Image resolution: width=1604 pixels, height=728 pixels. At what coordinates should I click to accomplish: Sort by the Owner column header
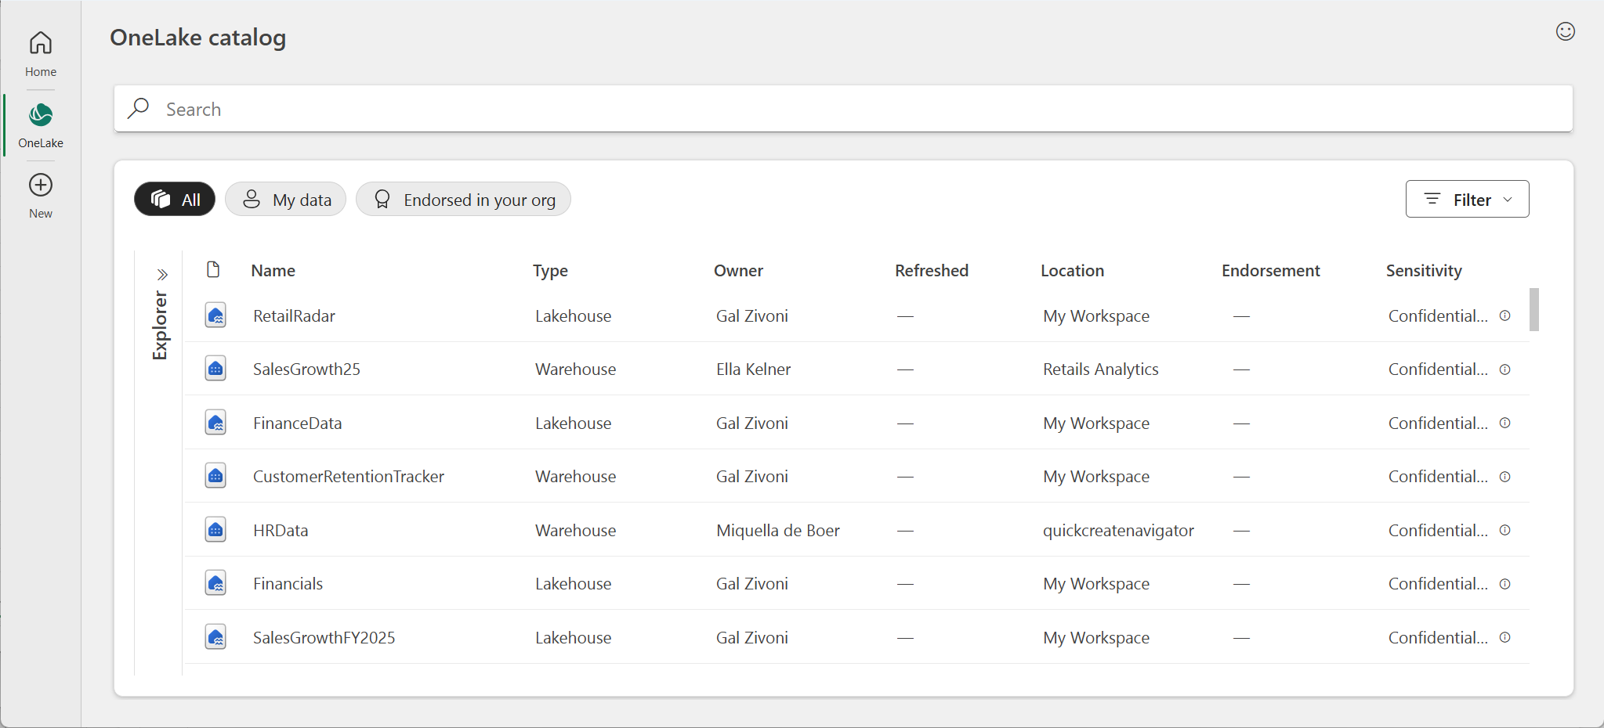coord(737,271)
